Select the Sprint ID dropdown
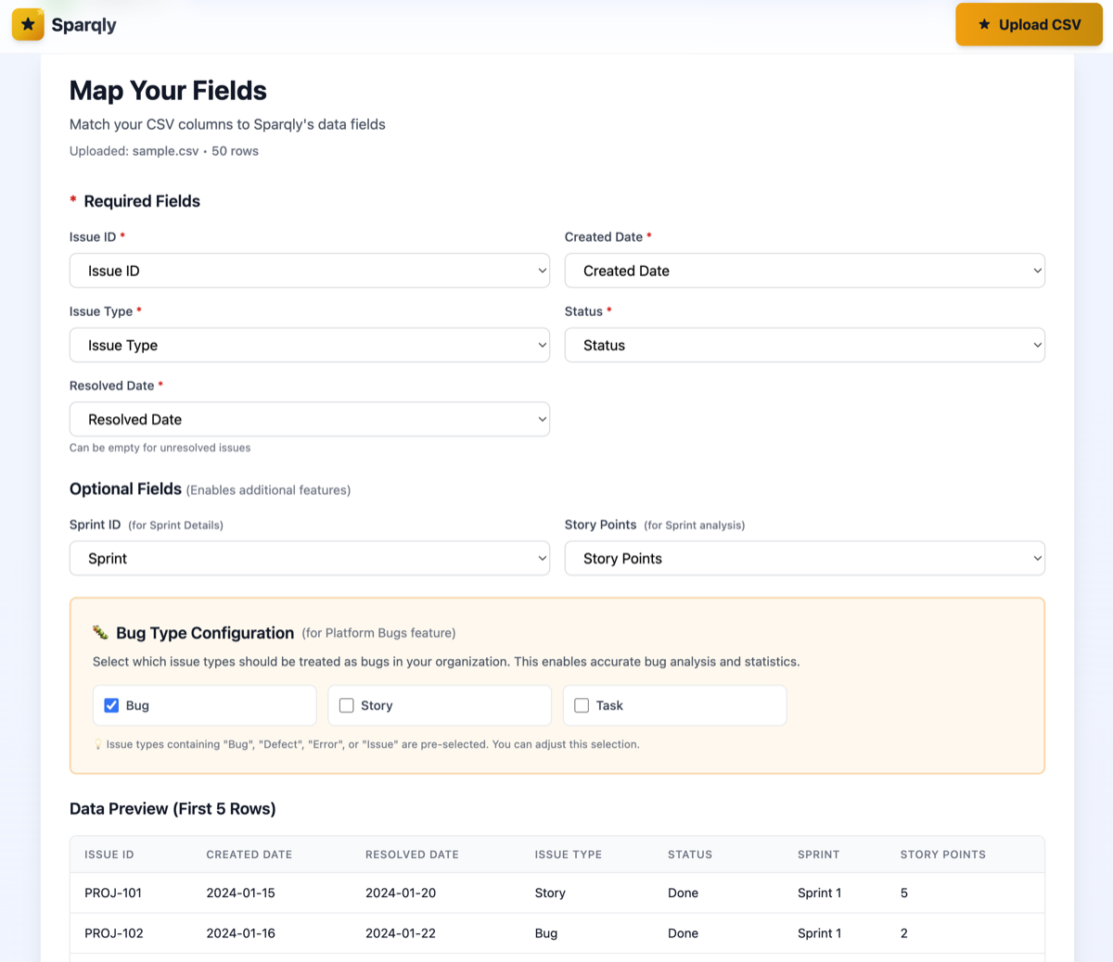The image size is (1113, 962). point(309,558)
